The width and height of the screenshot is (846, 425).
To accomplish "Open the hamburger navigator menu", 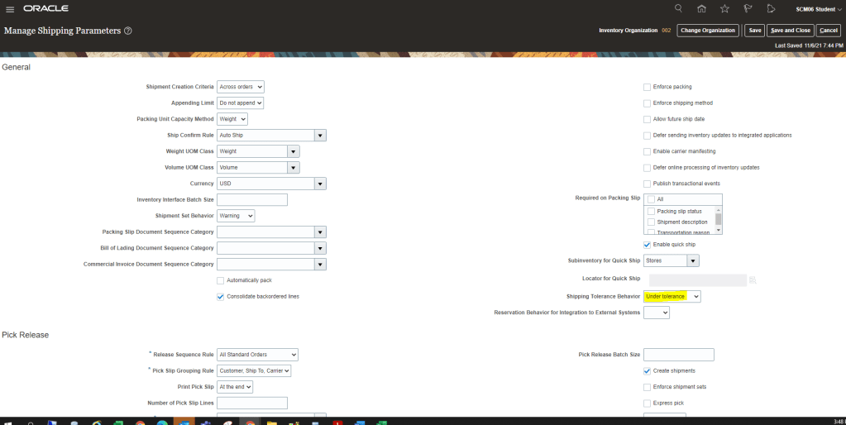I will pyautogui.click(x=10, y=8).
